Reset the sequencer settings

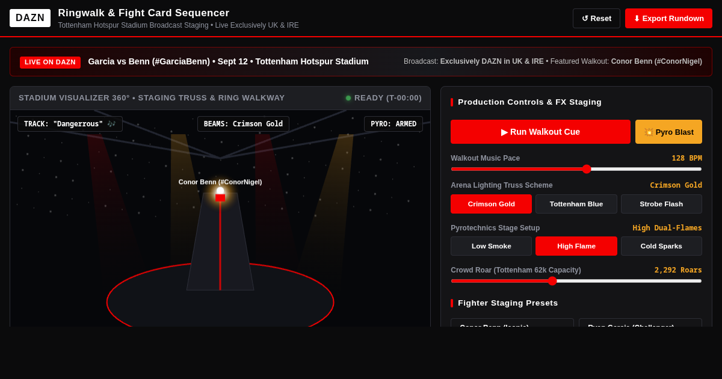pos(596,18)
